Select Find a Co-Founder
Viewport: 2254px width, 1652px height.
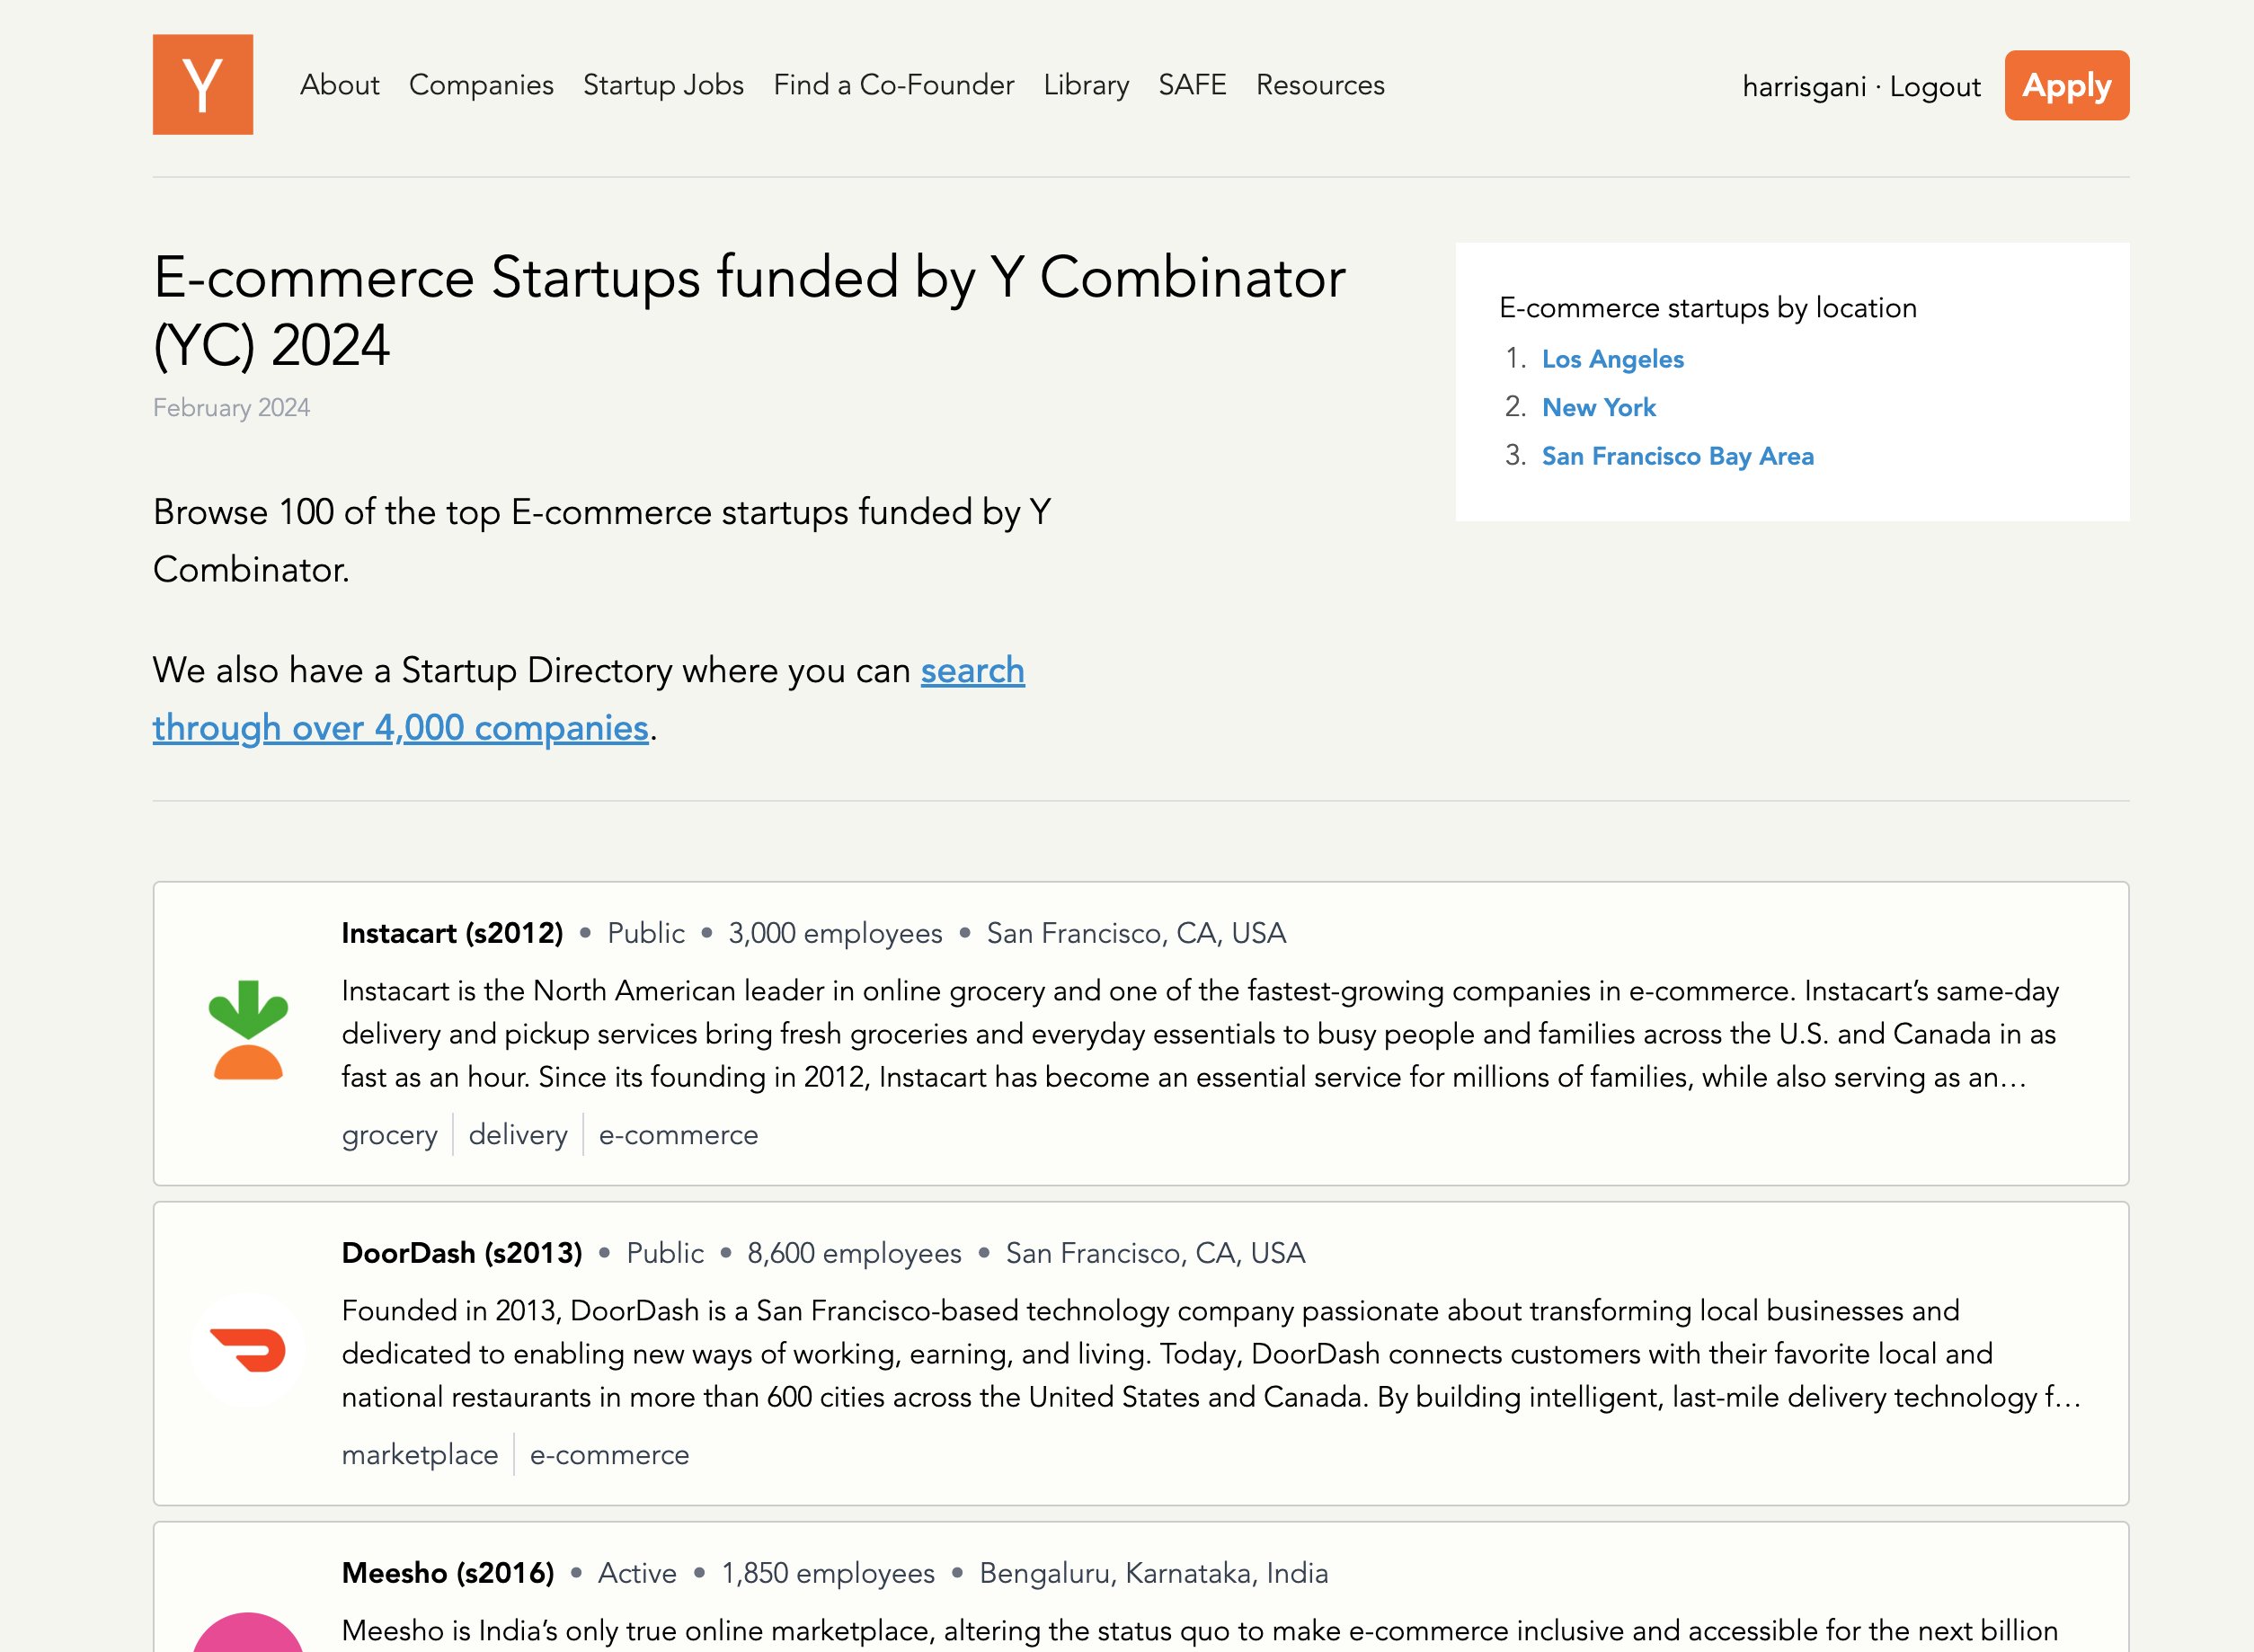[893, 85]
